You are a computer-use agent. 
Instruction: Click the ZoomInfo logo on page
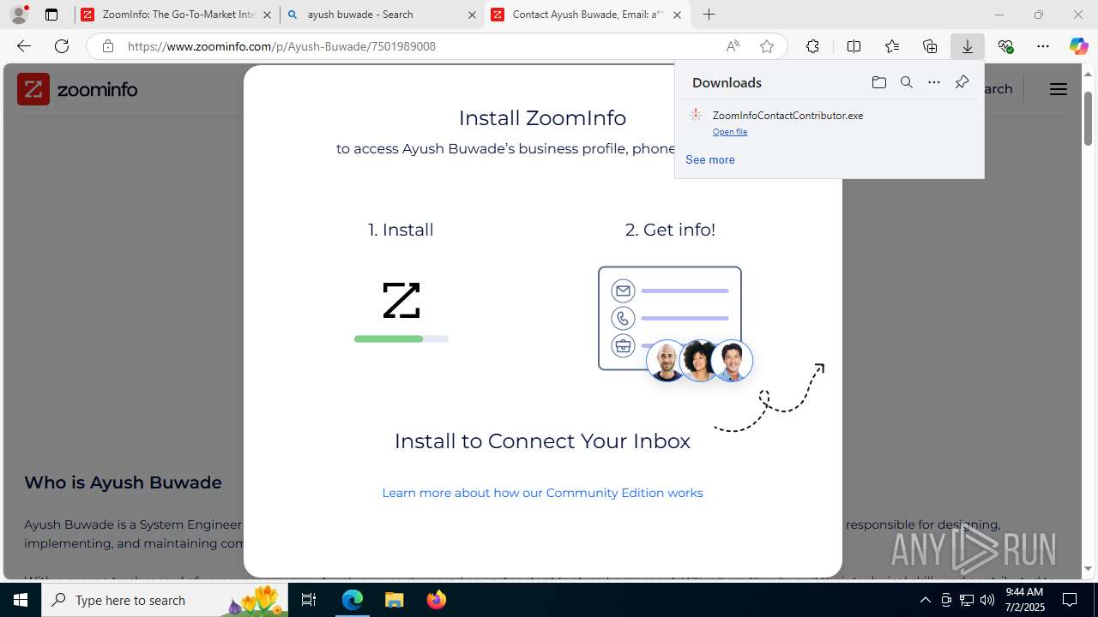click(77, 89)
